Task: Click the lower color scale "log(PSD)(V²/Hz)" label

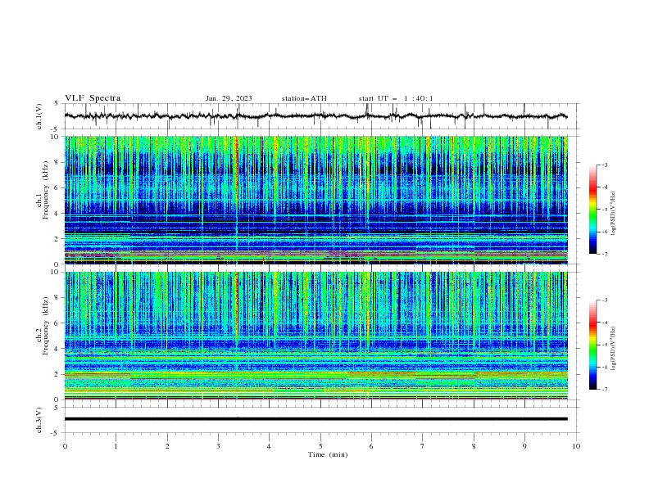Action: [x=614, y=349]
